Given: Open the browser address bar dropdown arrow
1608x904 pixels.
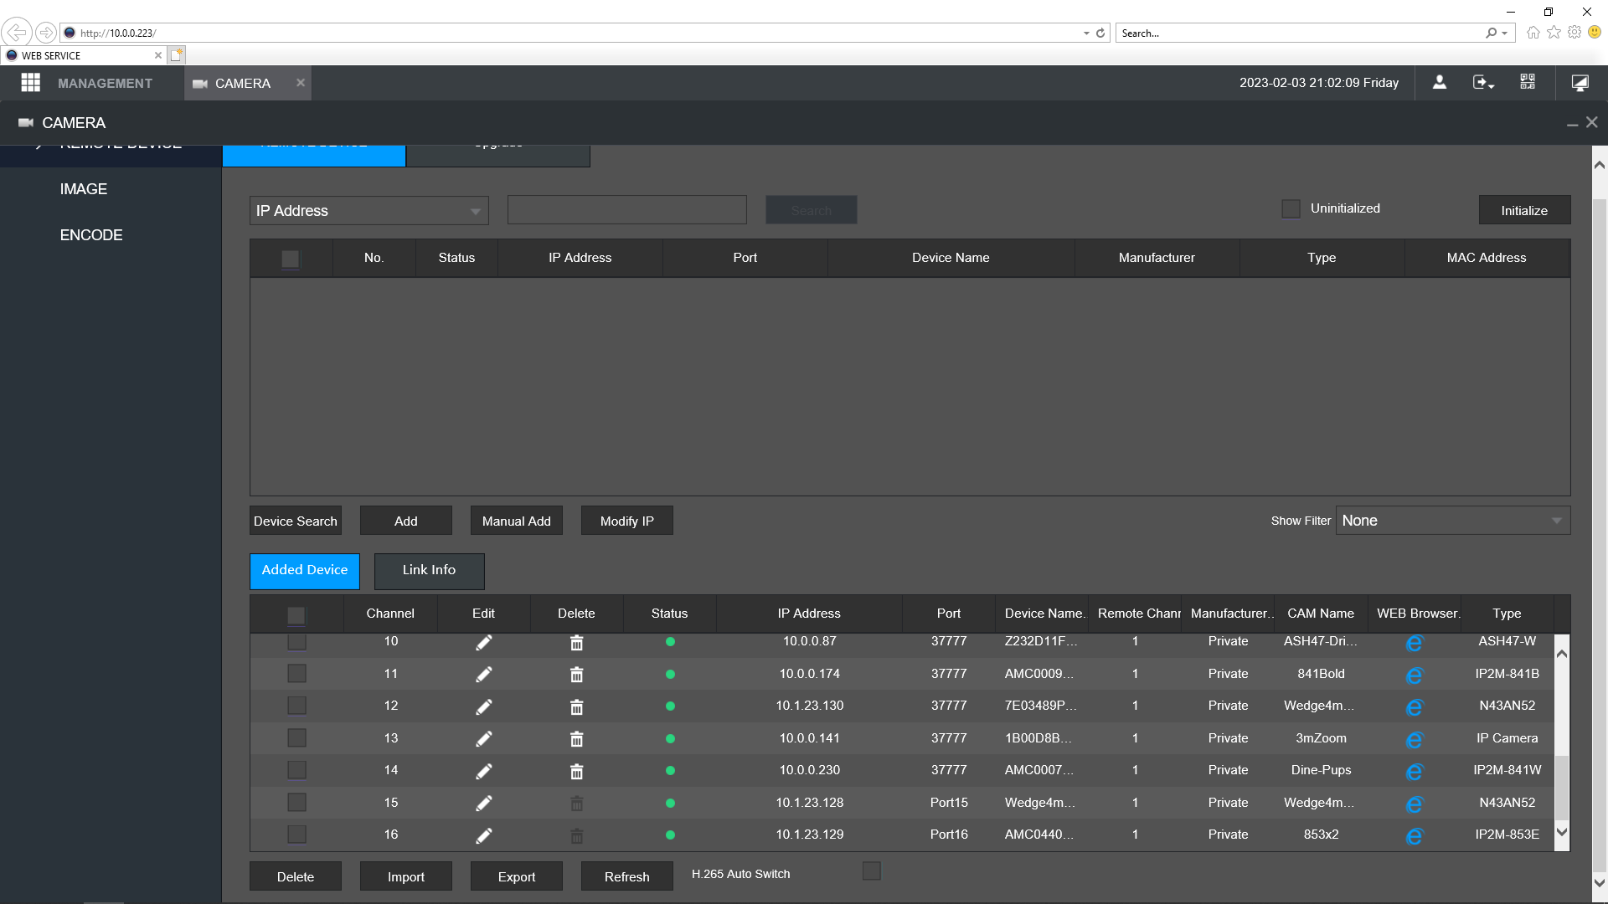Looking at the screenshot, I should pos(1086,33).
